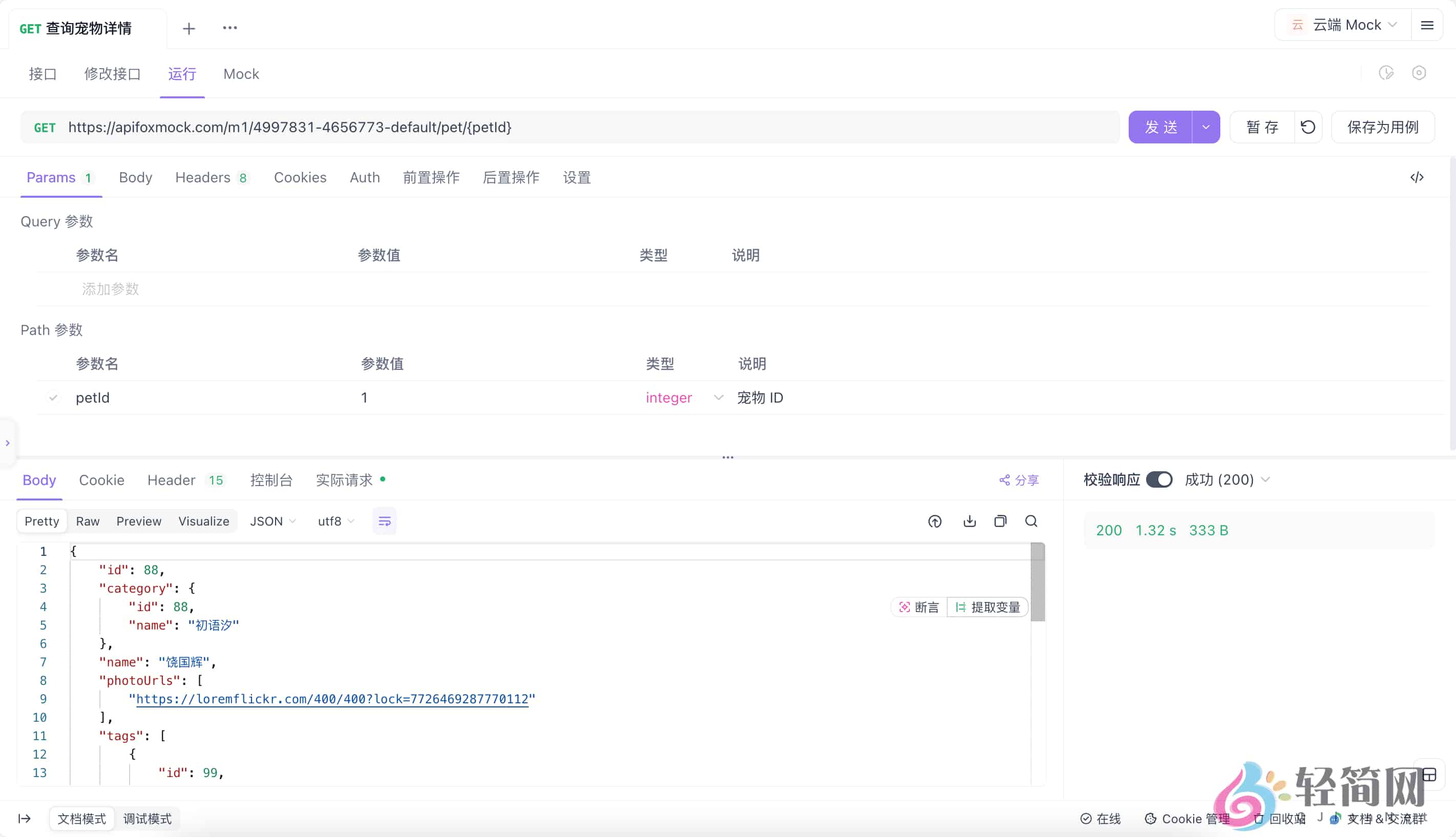Click the 保存为用例 button

(x=1382, y=127)
